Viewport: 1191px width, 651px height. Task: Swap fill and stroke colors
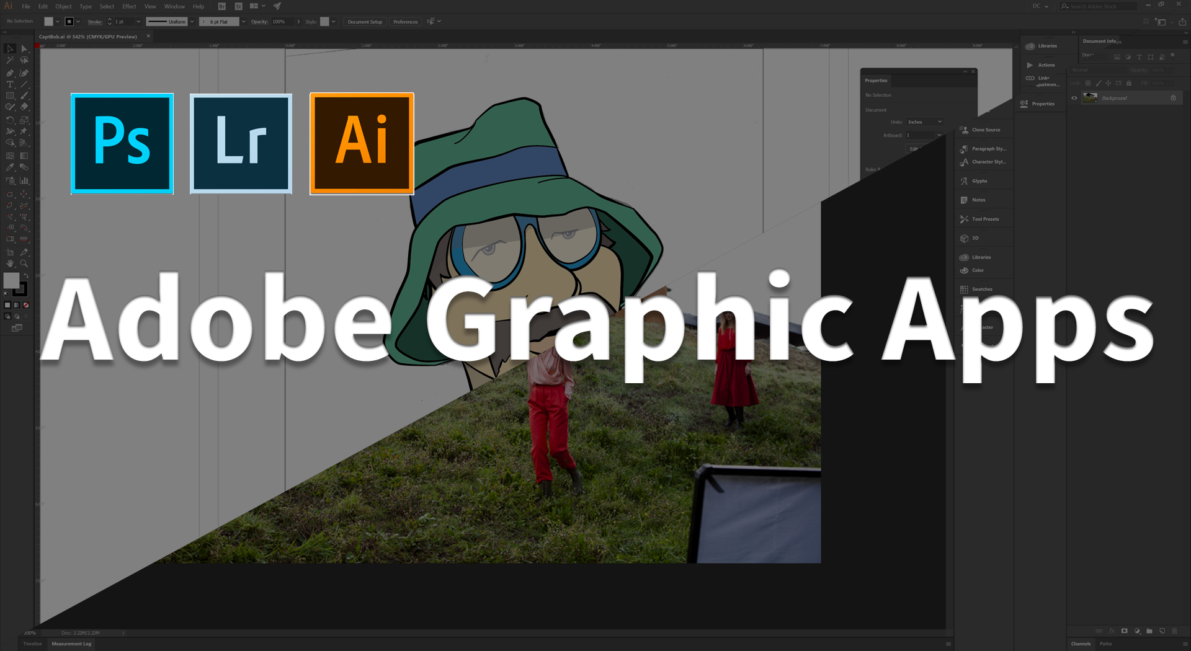click(x=25, y=275)
